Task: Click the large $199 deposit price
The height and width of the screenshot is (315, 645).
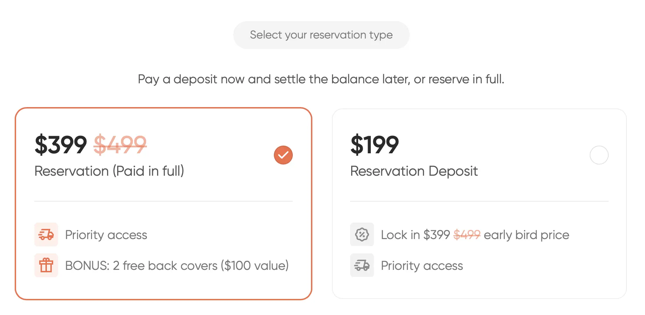Action: (375, 145)
